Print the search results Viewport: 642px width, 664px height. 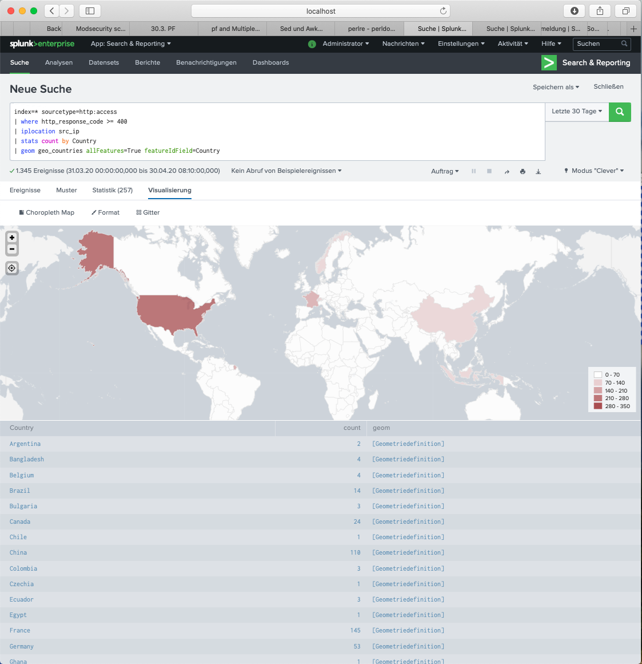click(x=523, y=172)
